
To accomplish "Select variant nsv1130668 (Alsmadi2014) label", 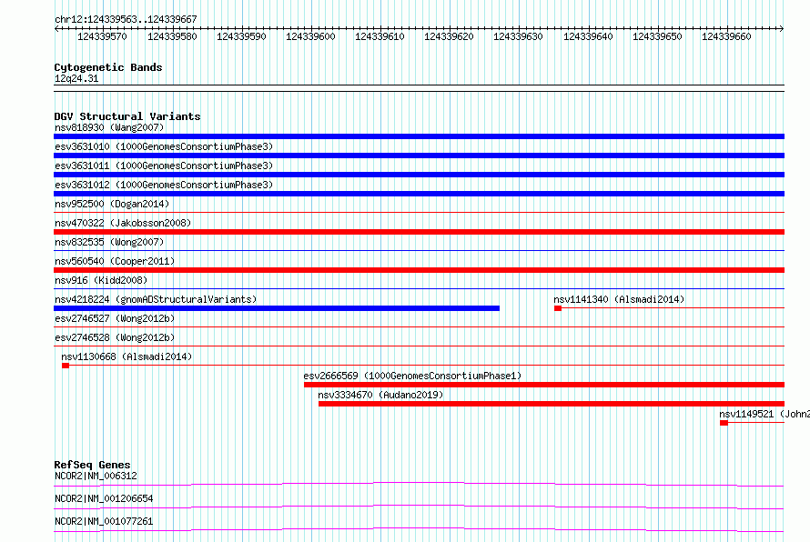I will (127, 356).
